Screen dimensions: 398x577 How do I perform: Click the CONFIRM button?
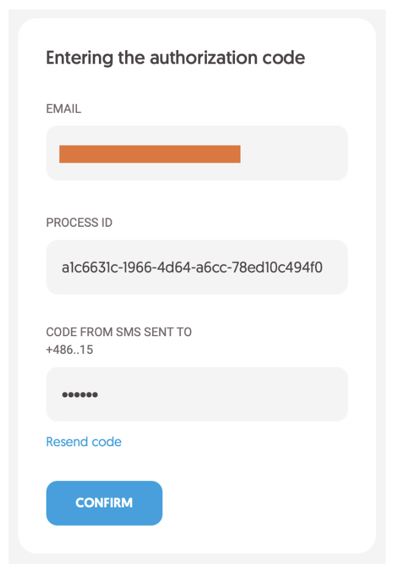104,503
